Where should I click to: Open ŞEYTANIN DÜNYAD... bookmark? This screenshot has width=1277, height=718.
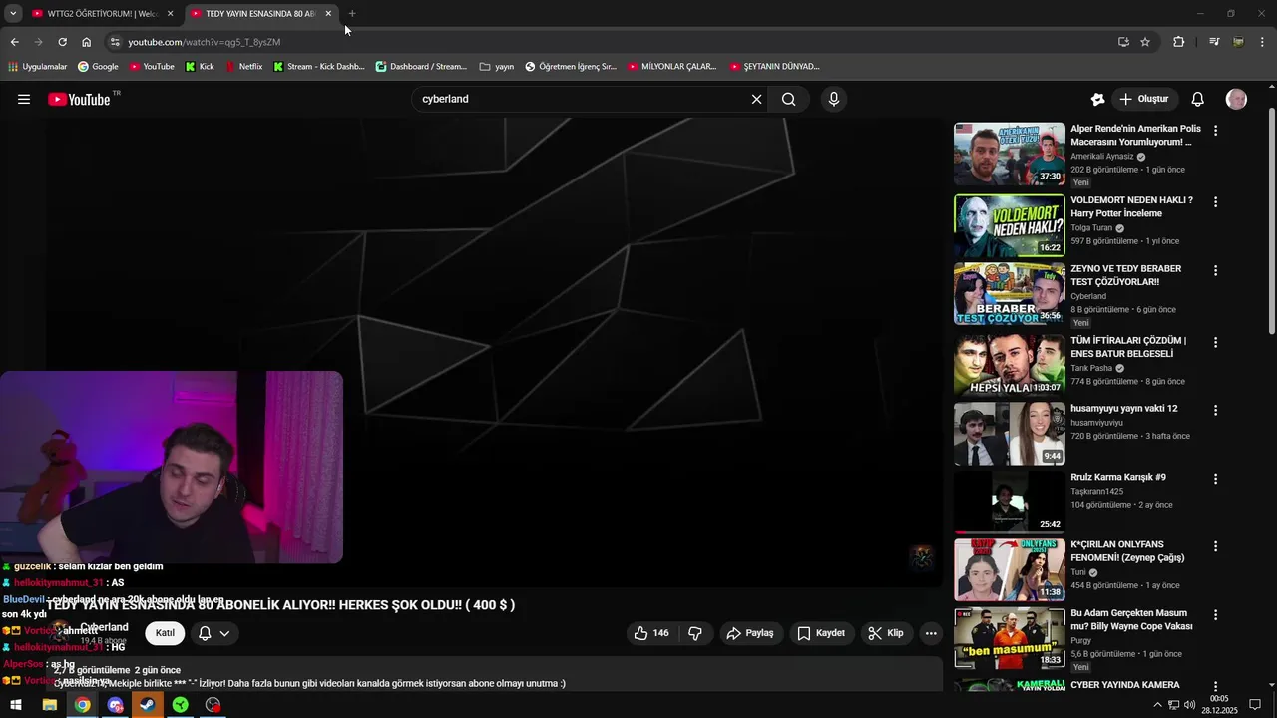[x=774, y=67]
